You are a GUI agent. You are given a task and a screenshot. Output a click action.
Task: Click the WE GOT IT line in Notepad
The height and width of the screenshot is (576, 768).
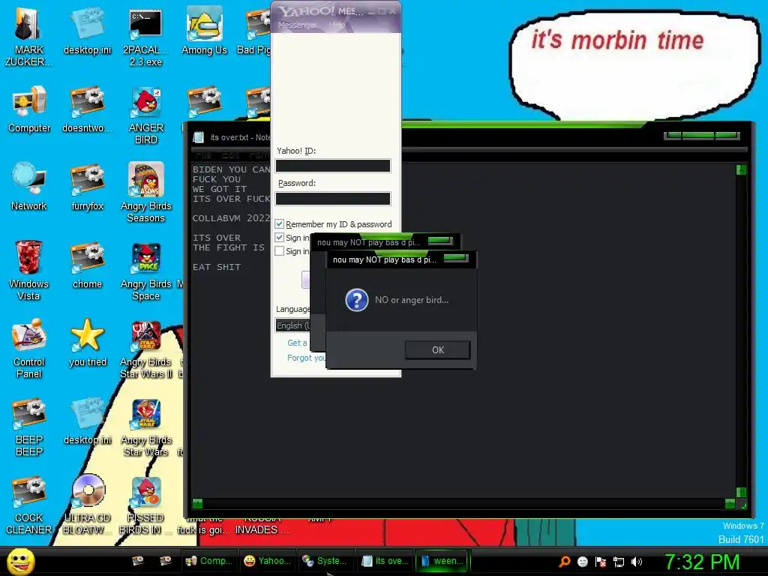[220, 189]
